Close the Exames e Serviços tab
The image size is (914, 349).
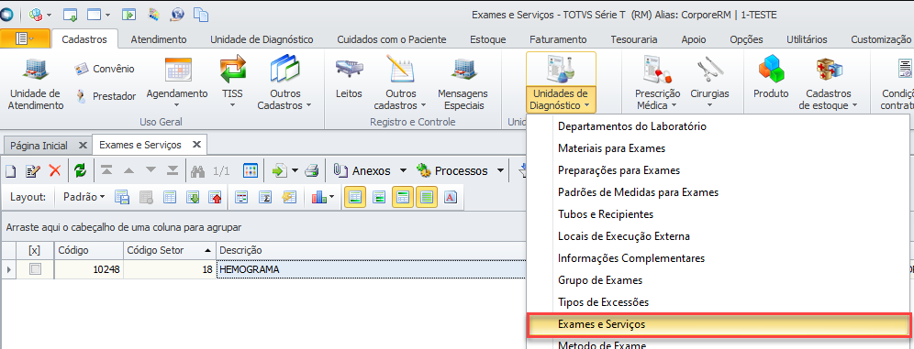(x=197, y=144)
